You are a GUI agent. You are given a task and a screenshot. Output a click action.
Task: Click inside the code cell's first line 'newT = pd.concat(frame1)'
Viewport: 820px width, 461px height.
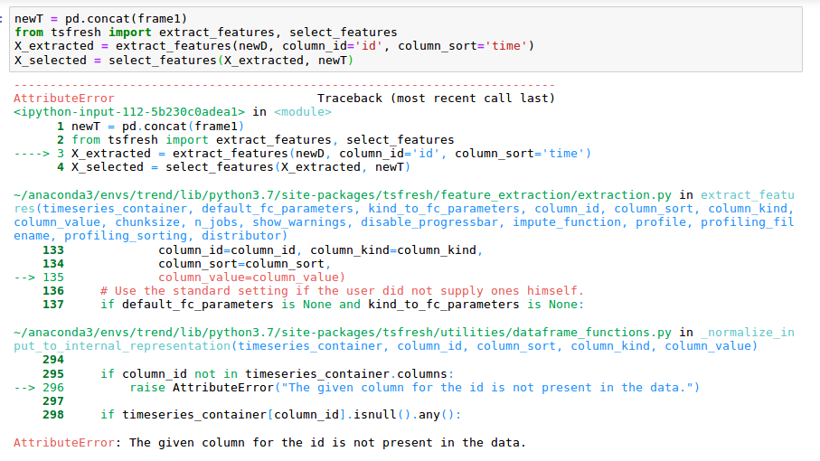click(100, 19)
